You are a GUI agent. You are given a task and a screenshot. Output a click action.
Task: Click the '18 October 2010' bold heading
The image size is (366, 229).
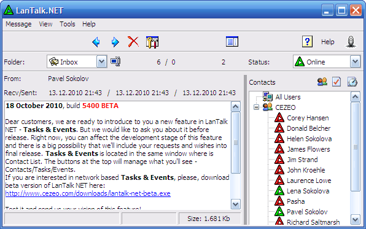pos(34,106)
